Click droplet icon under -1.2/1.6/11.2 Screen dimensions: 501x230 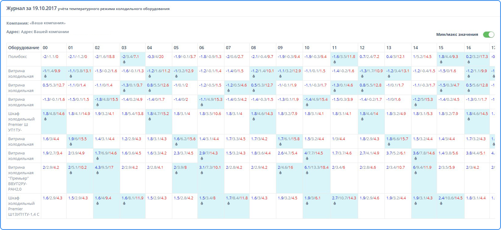tap(150, 76)
